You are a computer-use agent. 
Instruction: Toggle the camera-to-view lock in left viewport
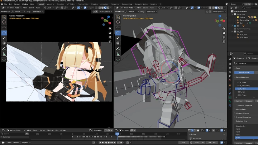coord(110,42)
